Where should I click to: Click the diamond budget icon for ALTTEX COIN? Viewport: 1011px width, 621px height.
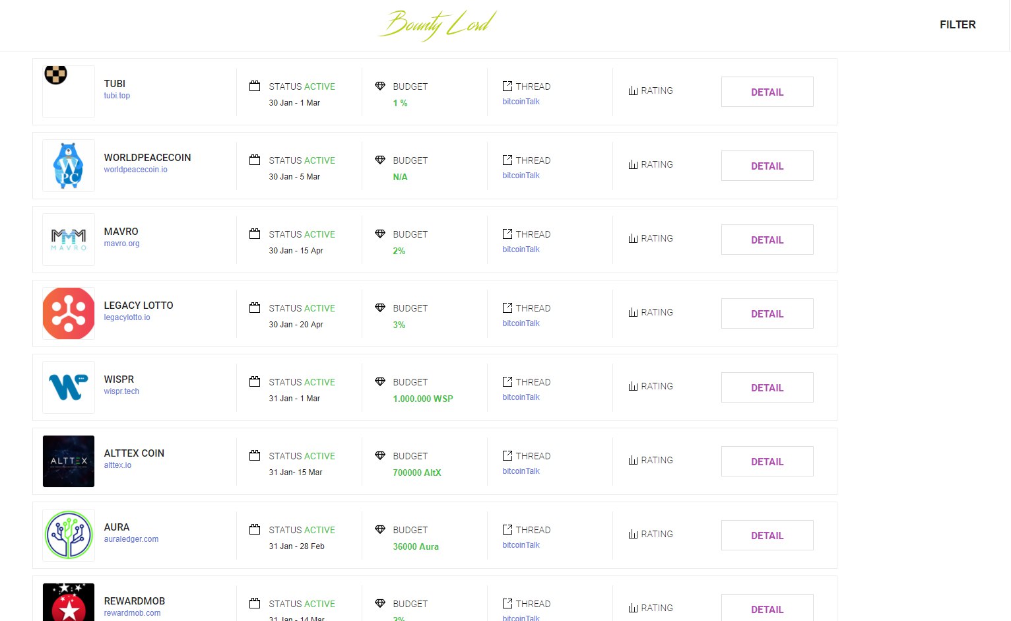point(380,455)
